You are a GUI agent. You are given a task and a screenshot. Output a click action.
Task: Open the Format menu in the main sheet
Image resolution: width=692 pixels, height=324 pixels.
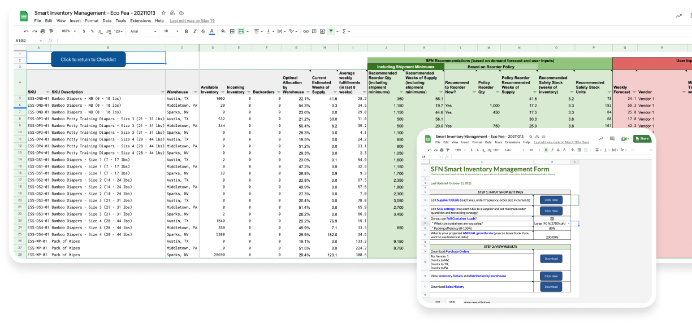click(x=91, y=20)
